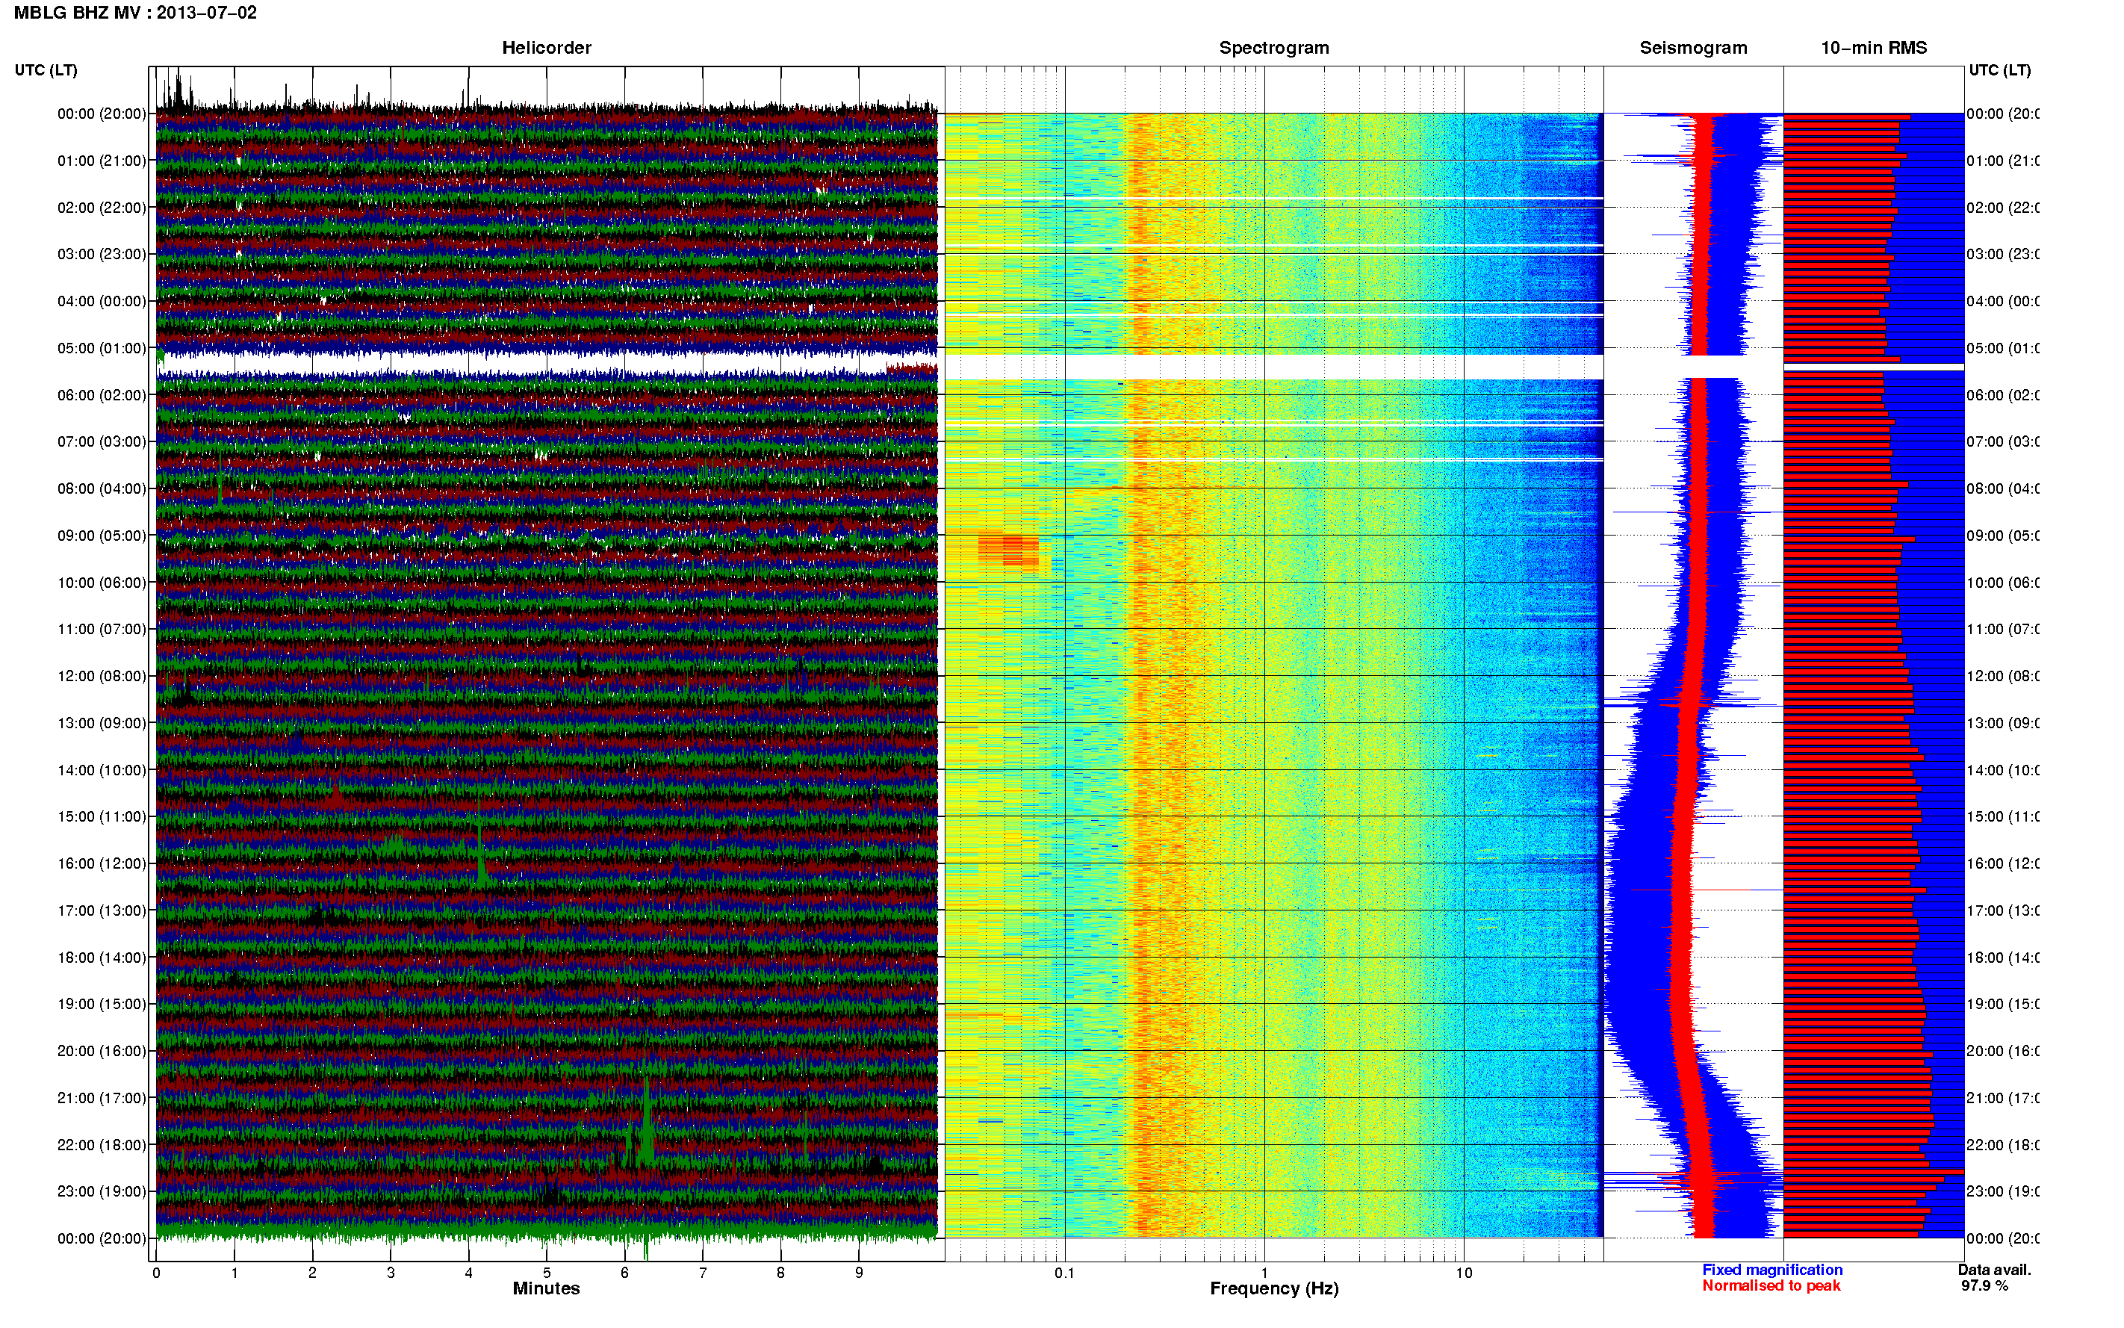Click the '05:00 (01:00)' time label
Screen dimensions: 2124x1328
(x=102, y=349)
